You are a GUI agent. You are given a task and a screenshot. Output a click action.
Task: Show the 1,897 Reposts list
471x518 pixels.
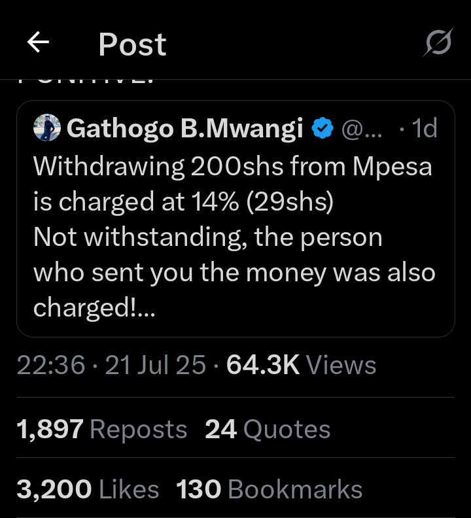pos(102,430)
